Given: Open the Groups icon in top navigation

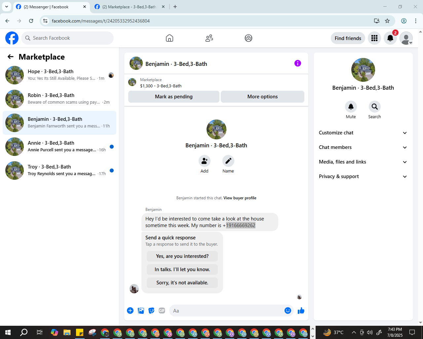Looking at the screenshot, I should tap(249, 38).
